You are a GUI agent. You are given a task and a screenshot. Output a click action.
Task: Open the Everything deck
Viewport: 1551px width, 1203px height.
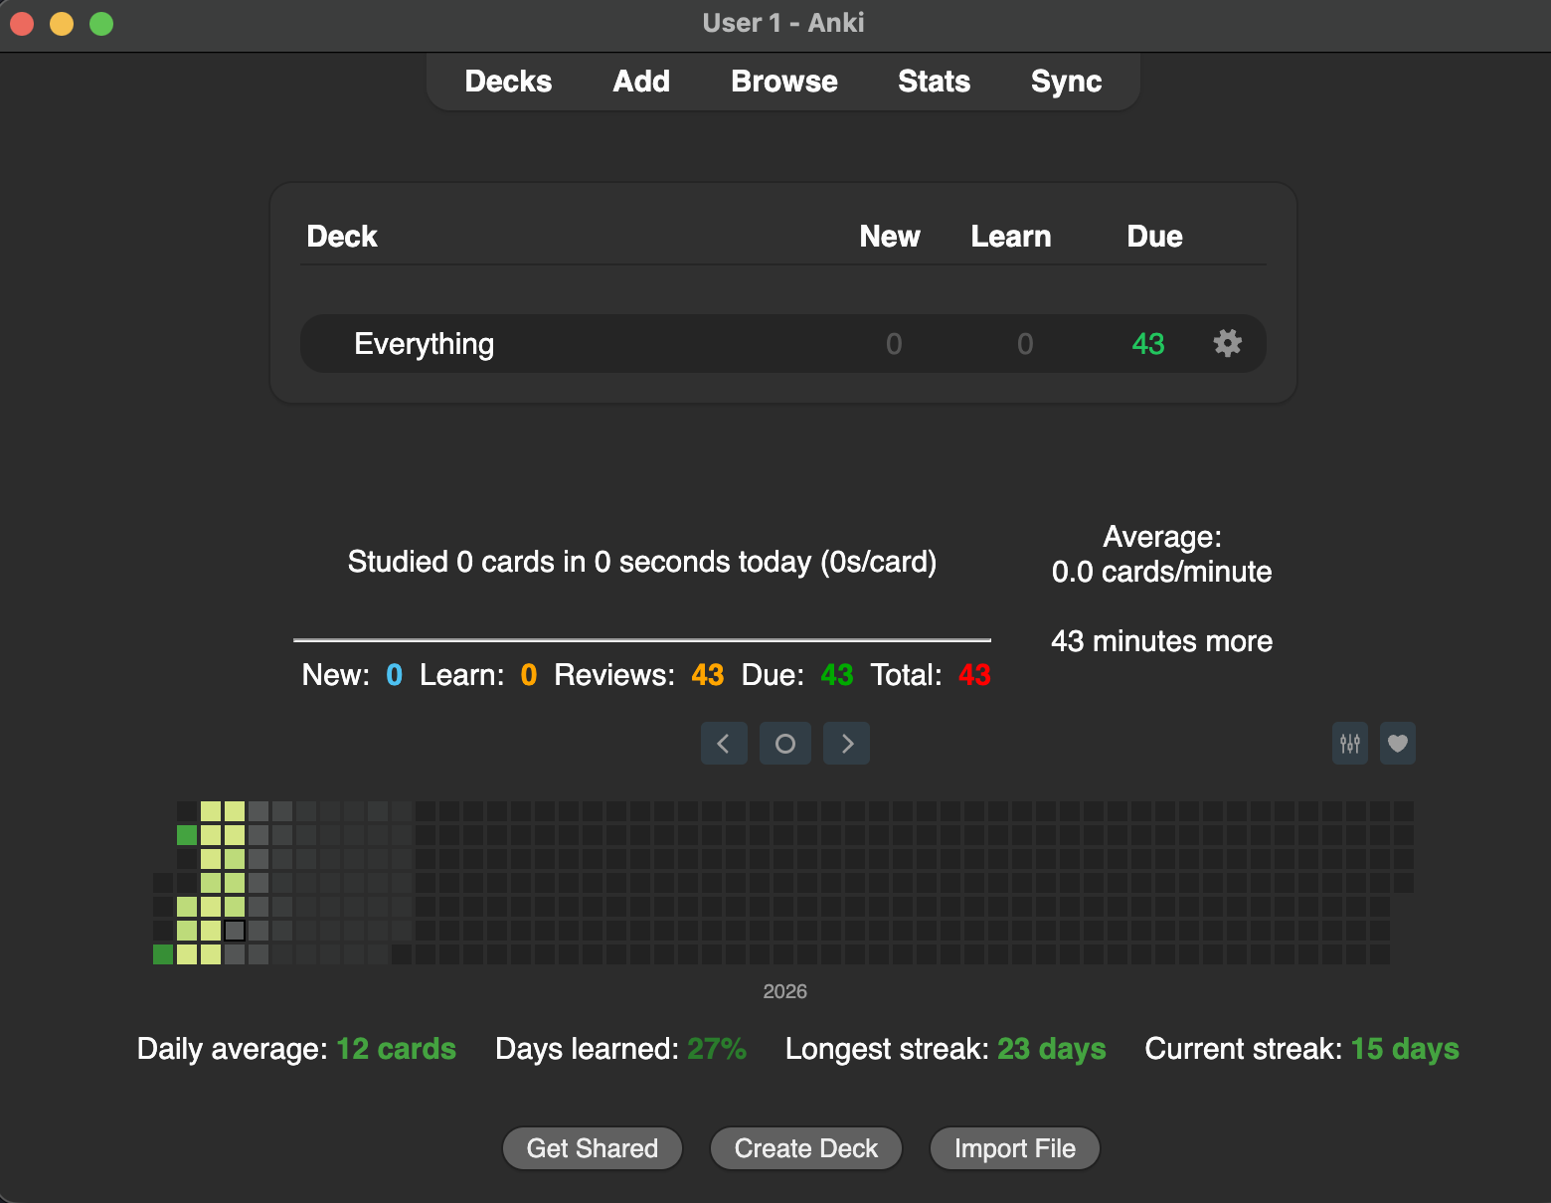(x=425, y=344)
